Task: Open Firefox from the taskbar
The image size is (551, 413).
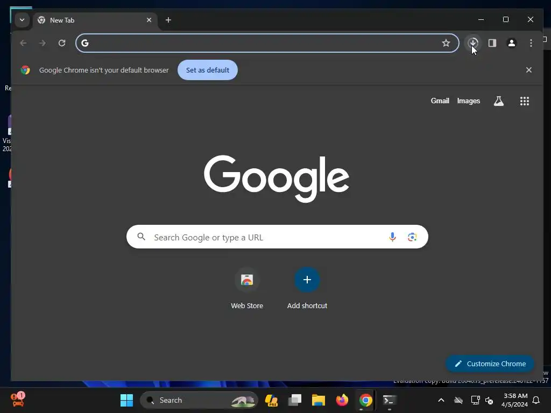Action: [x=342, y=400]
